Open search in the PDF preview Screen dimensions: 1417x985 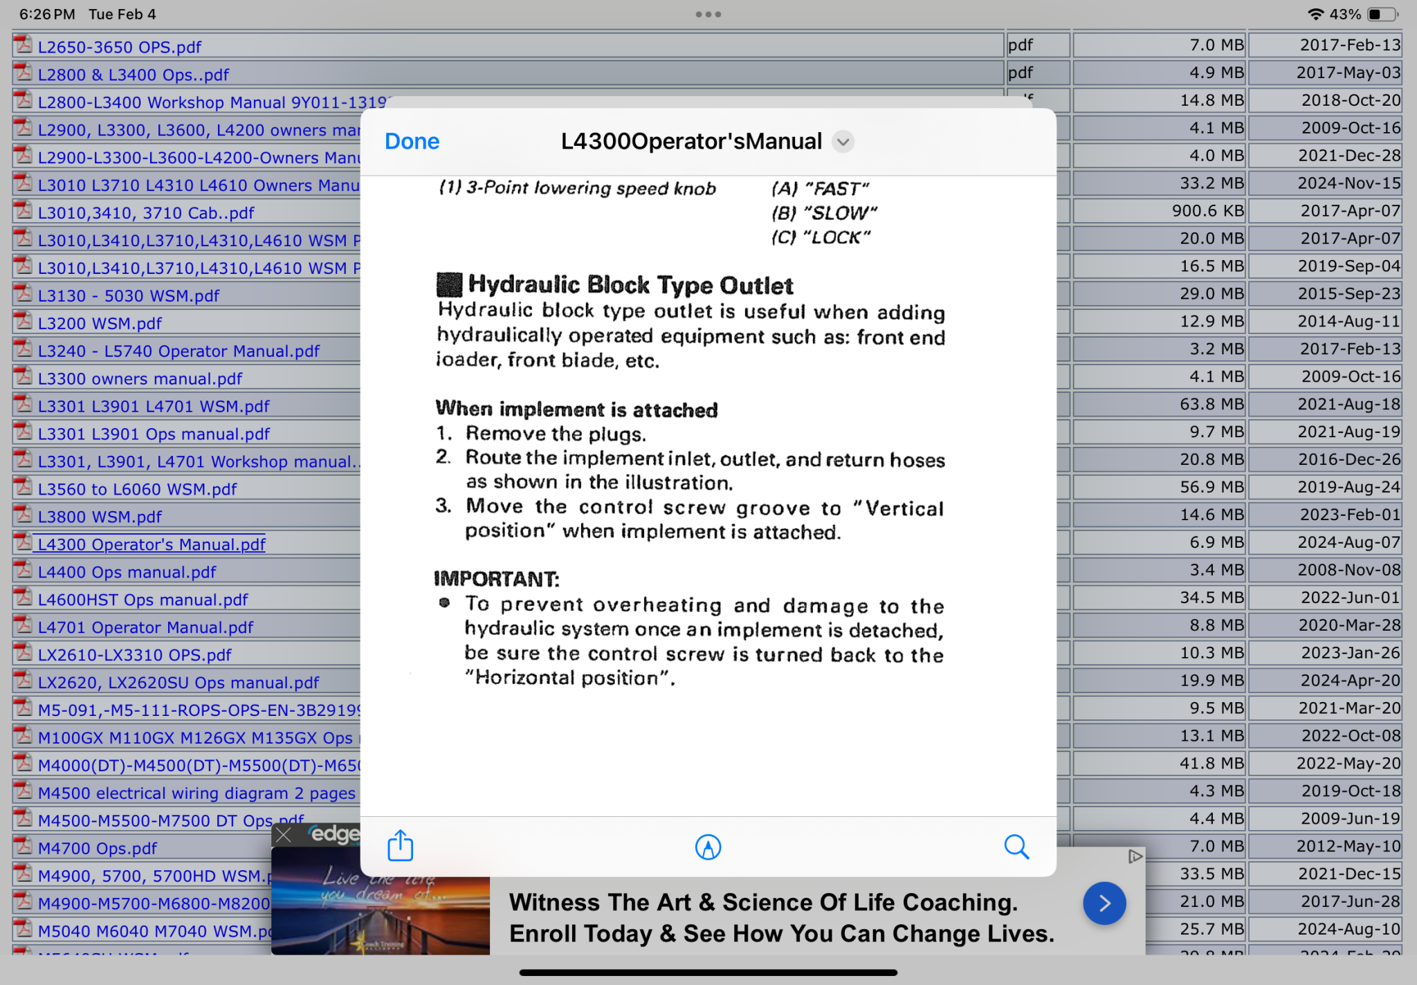[x=1016, y=846]
